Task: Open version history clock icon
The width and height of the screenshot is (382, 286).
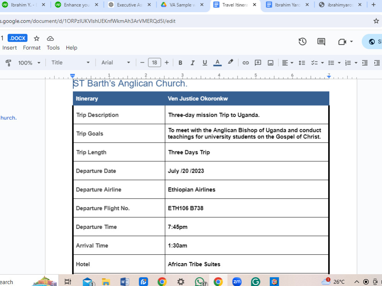Action: (302, 42)
